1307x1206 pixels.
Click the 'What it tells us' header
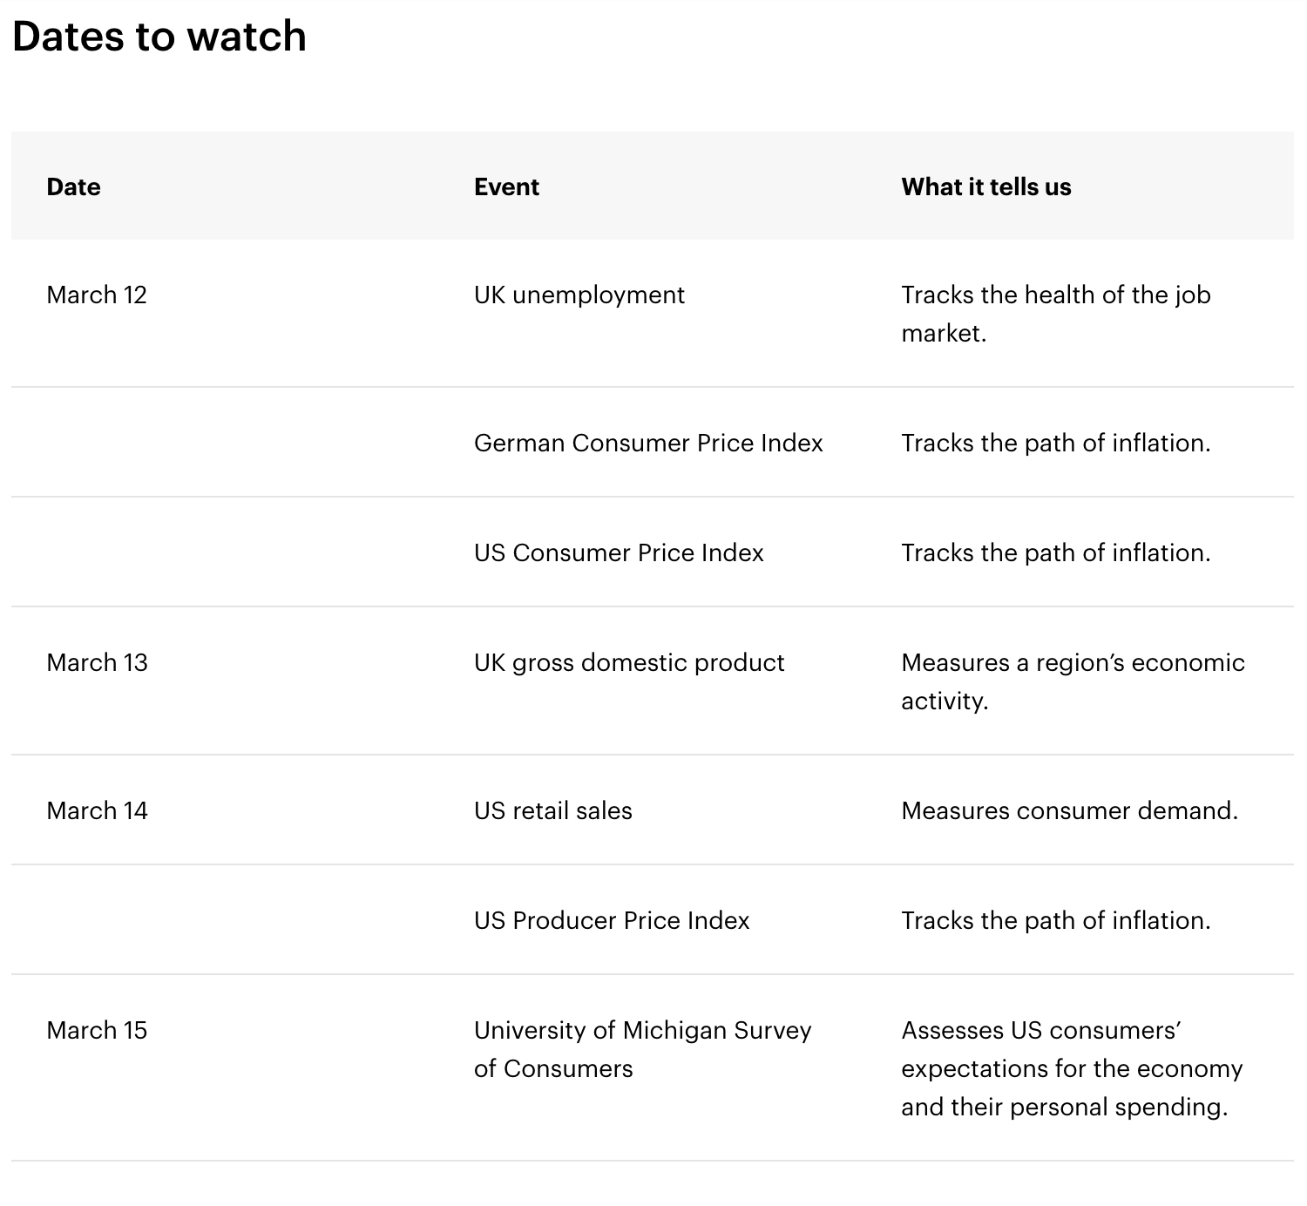pos(985,186)
